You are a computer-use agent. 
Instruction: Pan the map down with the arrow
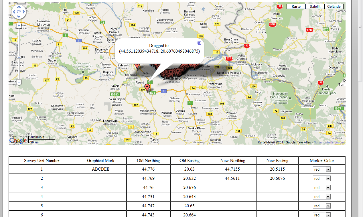[19, 17]
